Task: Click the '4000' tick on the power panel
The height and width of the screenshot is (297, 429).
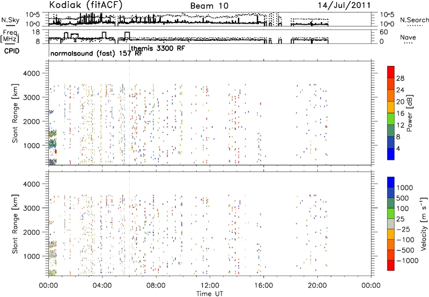Action: pyautogui.click(x=32, y=73)
